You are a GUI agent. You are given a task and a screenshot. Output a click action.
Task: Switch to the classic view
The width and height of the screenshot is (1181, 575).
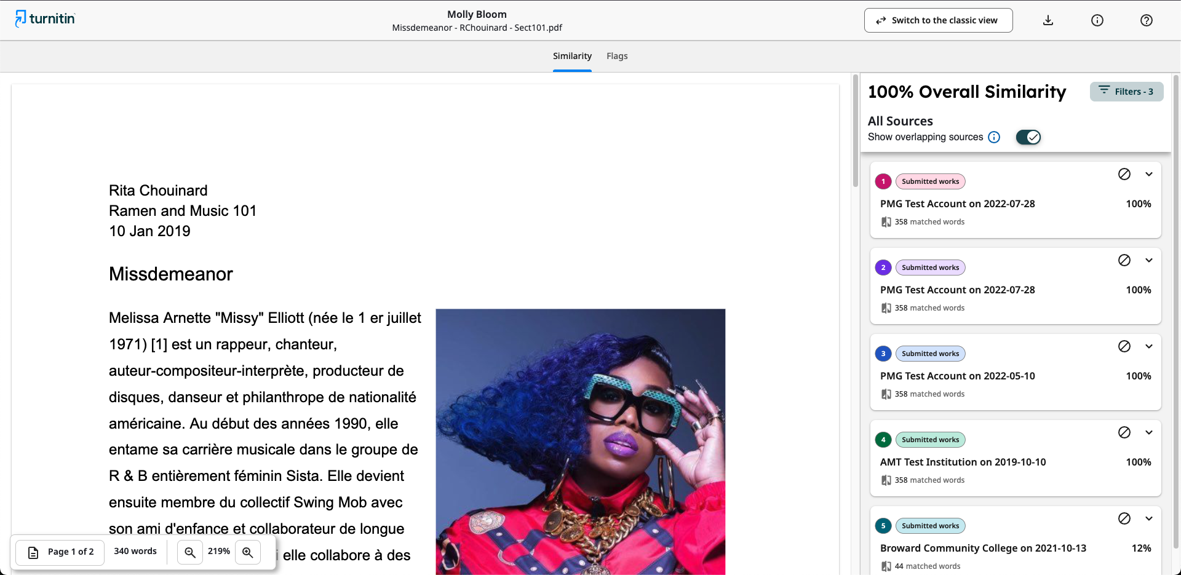pos(937,20)
